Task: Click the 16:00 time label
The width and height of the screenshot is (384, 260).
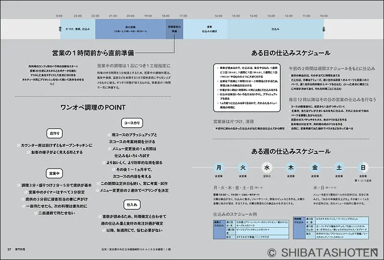Action: 218,16
